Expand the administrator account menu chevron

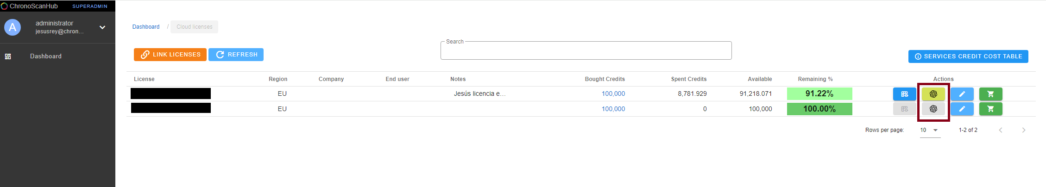click(102, 27)
